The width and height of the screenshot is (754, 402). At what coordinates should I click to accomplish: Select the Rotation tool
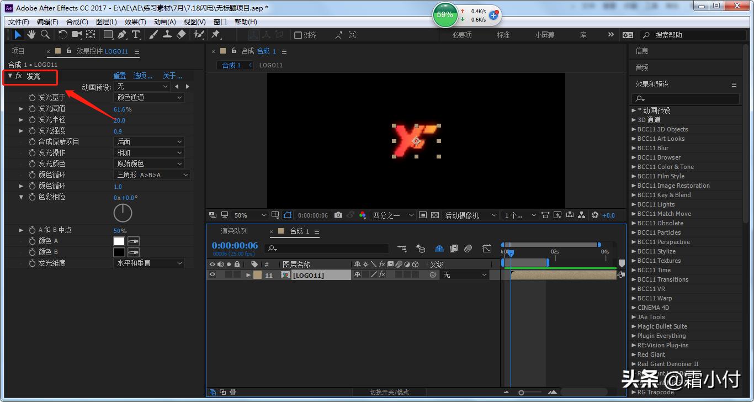click(x=63, y=35)
